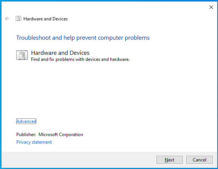Click the header title text Hardware and Devices
This screenshot has width=218, height=169.
45,19
